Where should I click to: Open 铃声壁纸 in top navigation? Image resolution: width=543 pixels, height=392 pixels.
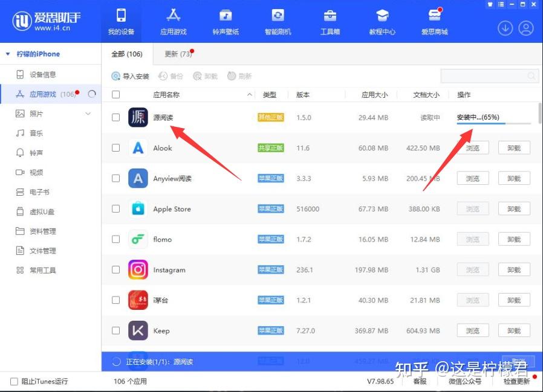[x=226, y=22]
